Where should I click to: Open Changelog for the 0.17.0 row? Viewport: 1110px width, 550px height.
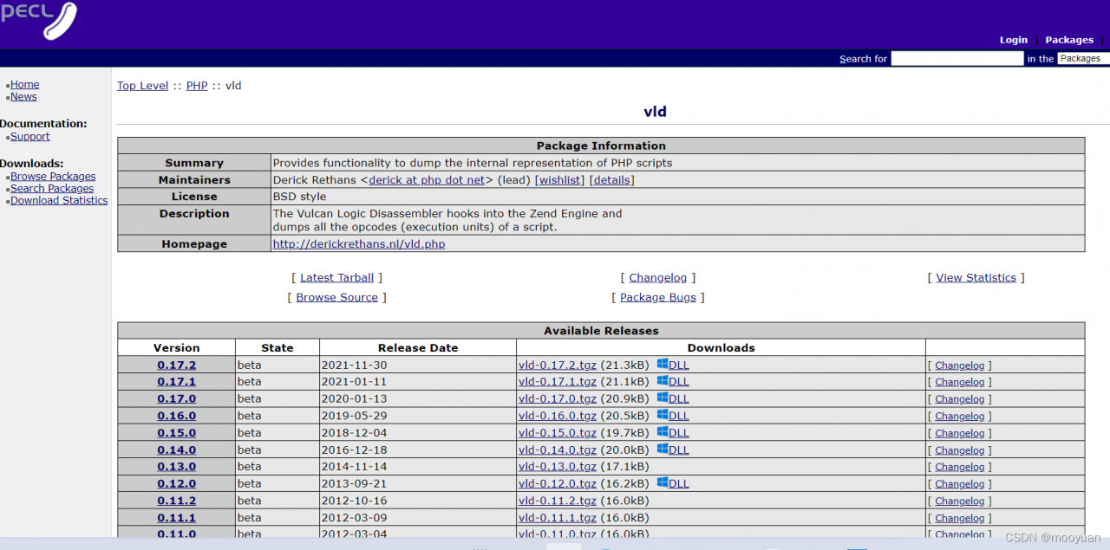(959, 399)
